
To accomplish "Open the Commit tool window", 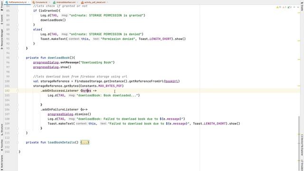I will click(x=2, y=19).
